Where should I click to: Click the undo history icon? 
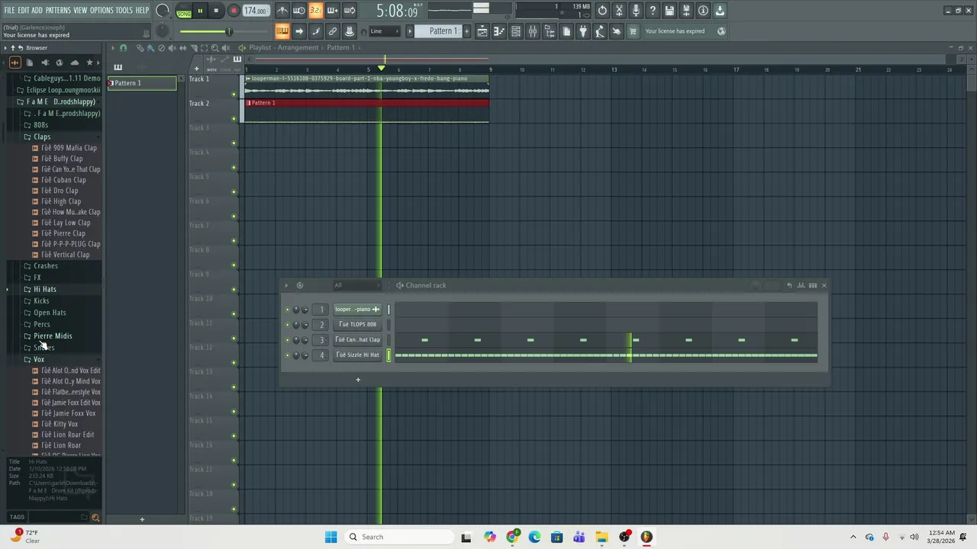pyautogui.click(x=602, y=11)
